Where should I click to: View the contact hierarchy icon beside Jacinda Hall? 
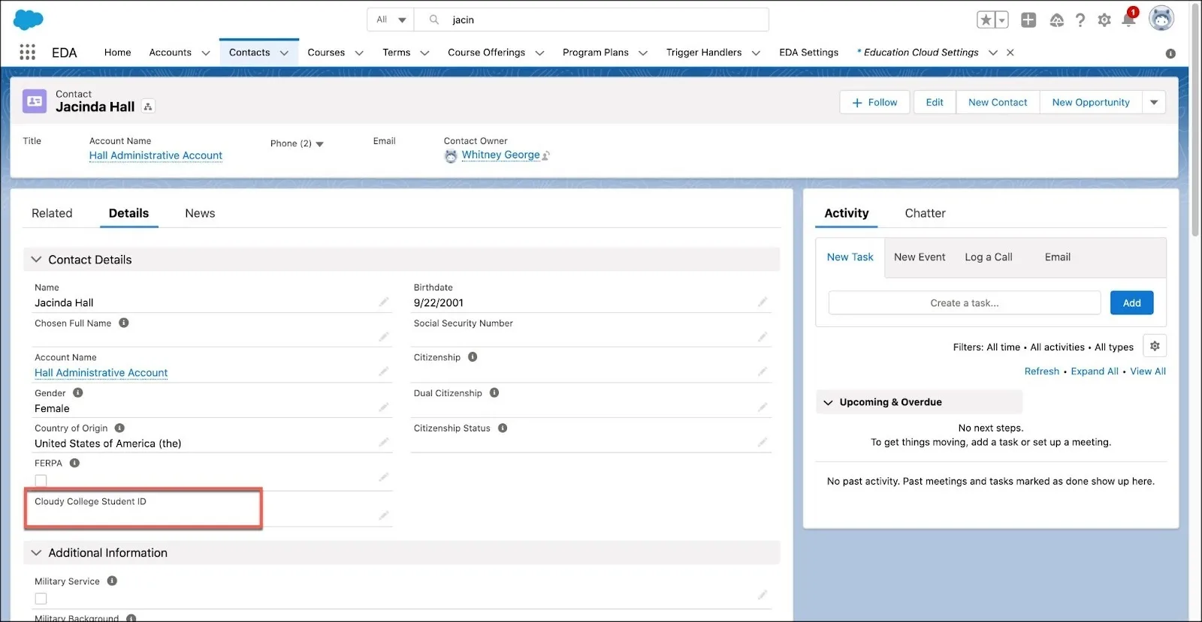point(148,107)
